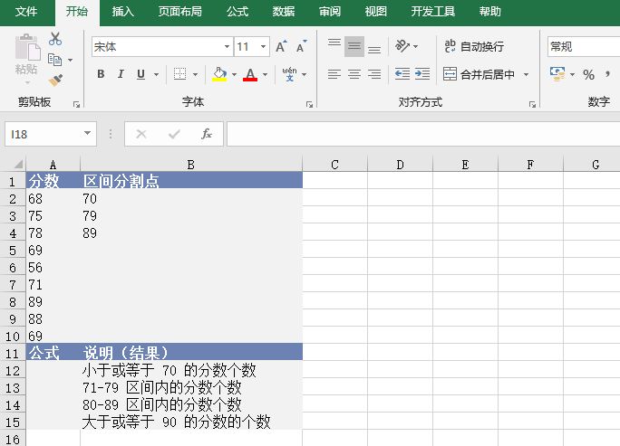The width and height of the screenshot is (620, 446).
Task: Open the font size dropdown
Action: [x=264, y=46]
